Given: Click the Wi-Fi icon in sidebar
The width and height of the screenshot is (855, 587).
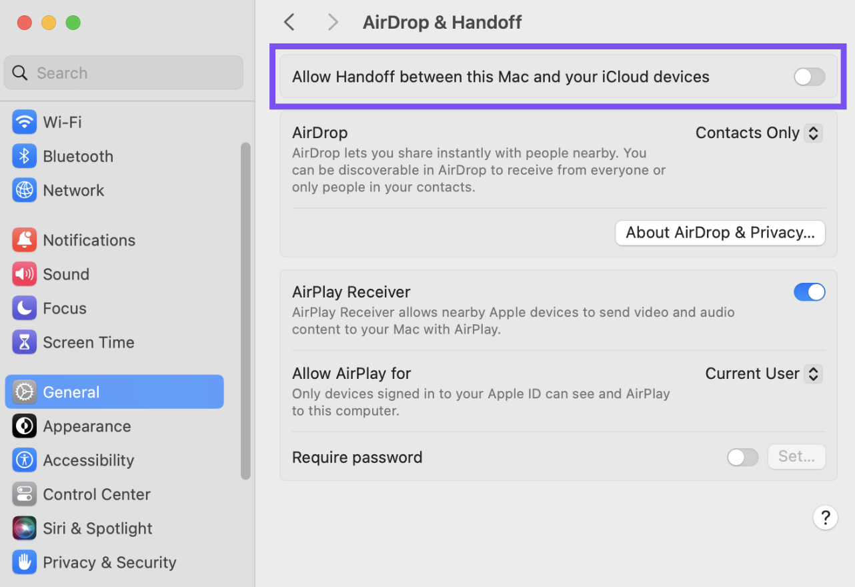Looking at the screenshot, I should pyautogui.click(x=25, y=122).
